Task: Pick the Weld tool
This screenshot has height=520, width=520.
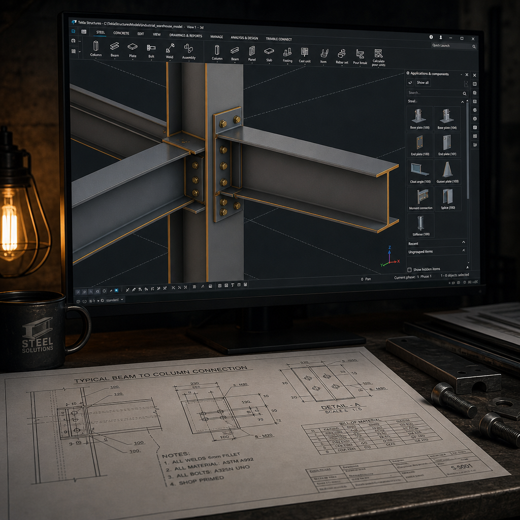Action: (x=170, y=51)
